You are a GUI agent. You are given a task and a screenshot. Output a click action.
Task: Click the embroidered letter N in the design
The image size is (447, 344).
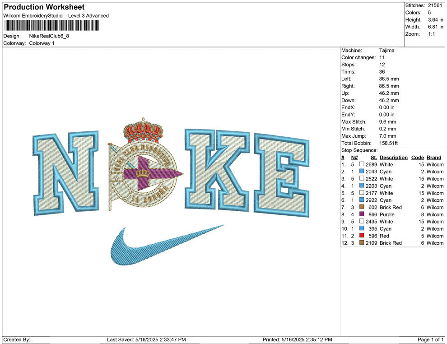66,173
